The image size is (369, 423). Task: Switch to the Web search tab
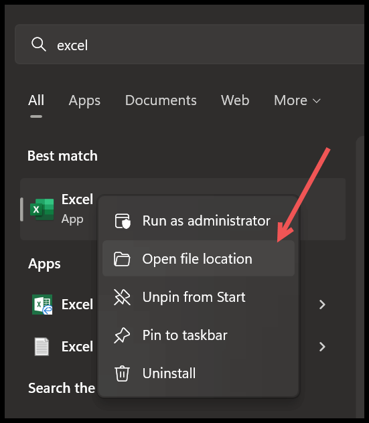[235, 100]
